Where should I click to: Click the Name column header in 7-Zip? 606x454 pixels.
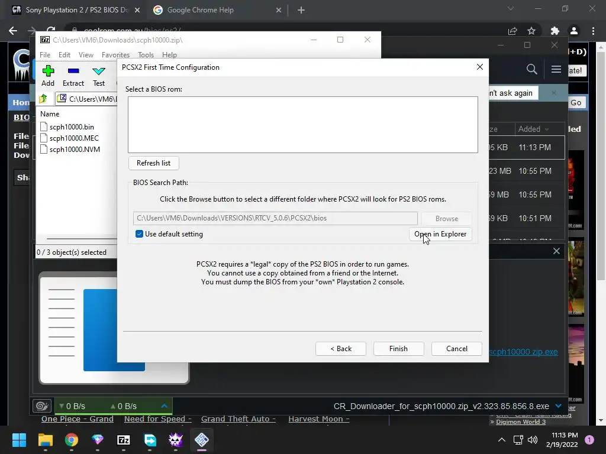pyautogui.click(x=50, y=114)
